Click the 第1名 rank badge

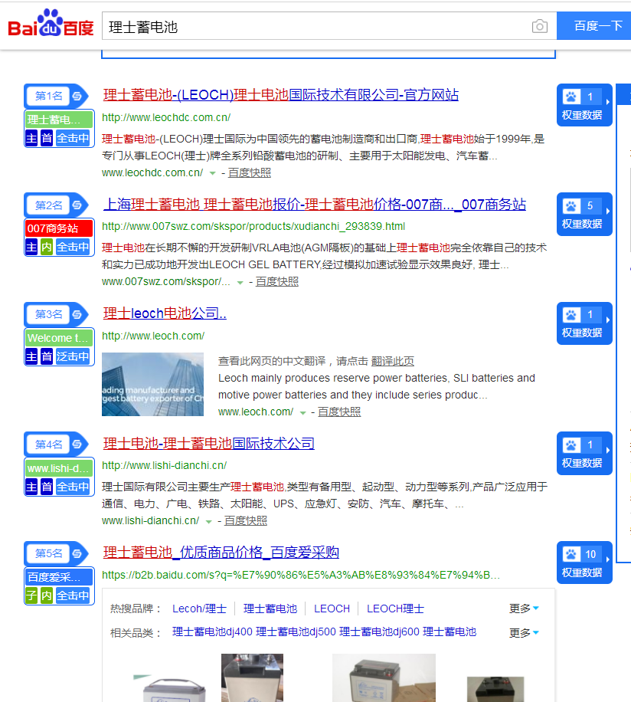(48, 96)
